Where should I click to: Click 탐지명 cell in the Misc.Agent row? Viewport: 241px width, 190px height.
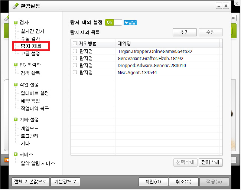coord(86,72)
